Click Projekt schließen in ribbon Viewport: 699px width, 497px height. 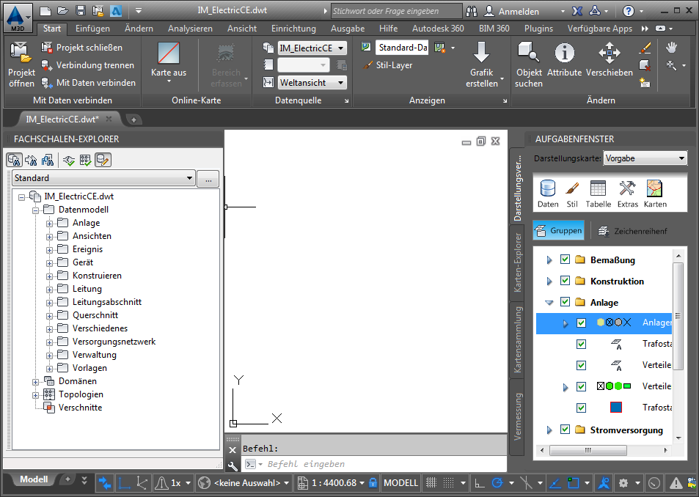(x=81, y=47)
